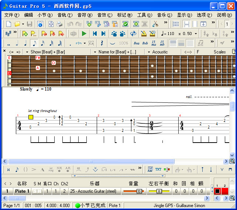Open the Name for [Beat] dropdown
Screen dimensions: 237x210
coord(95,52)
